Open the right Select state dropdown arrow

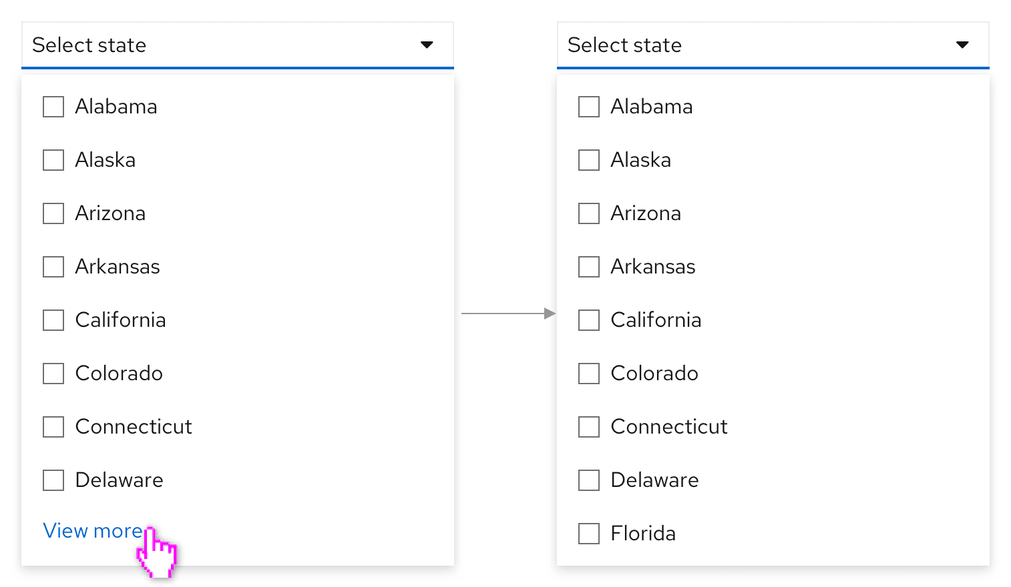point(962,45)
